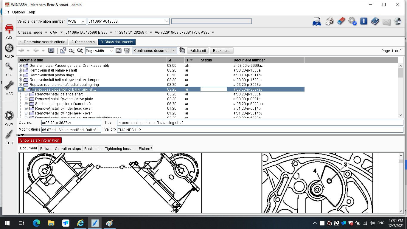Open the VIN number combo box dropdown
Viewport: 407px width, 229px height.
167,21
